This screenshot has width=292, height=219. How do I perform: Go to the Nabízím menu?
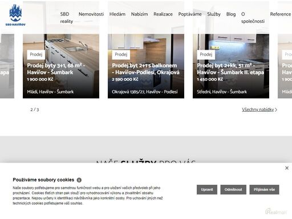coord(139,14)
